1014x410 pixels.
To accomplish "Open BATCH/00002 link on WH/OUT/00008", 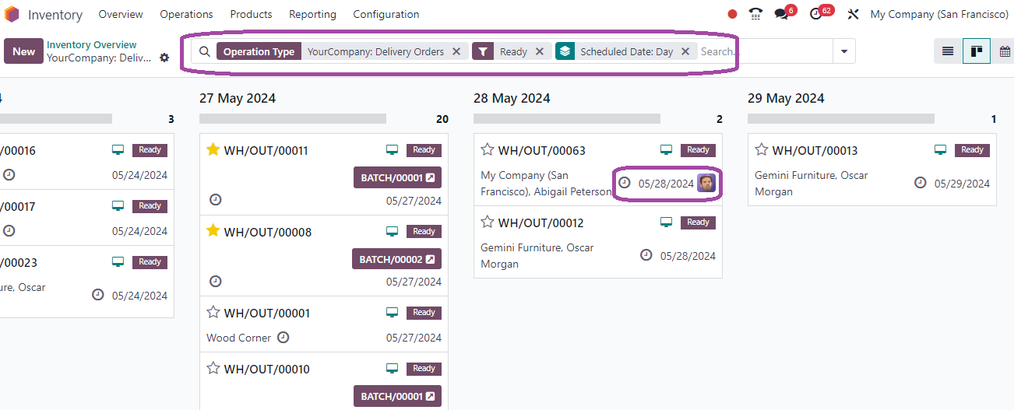I will 397,259.
